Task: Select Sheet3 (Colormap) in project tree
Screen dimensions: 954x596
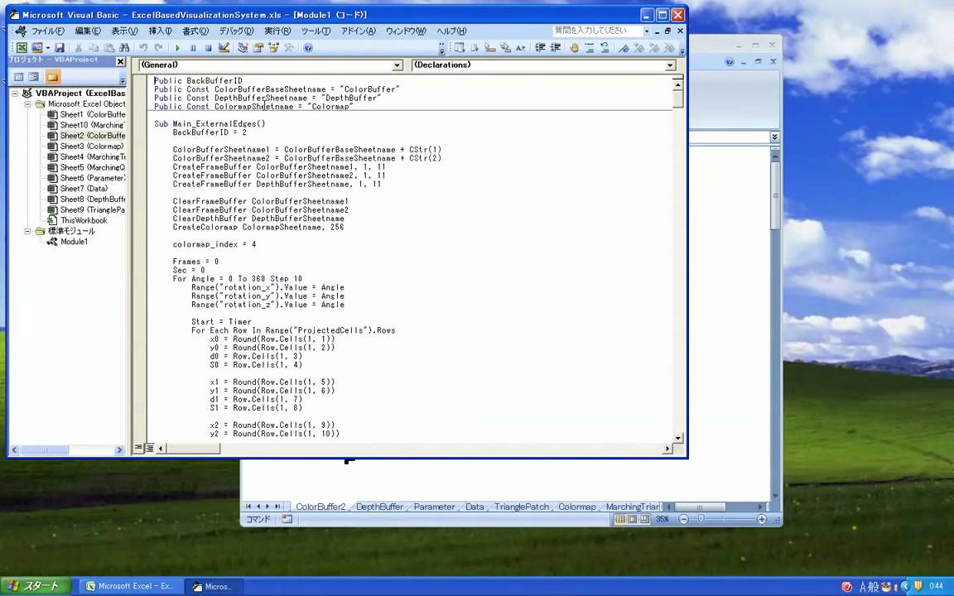Action: pyautogui.click(x=91, y=146)
